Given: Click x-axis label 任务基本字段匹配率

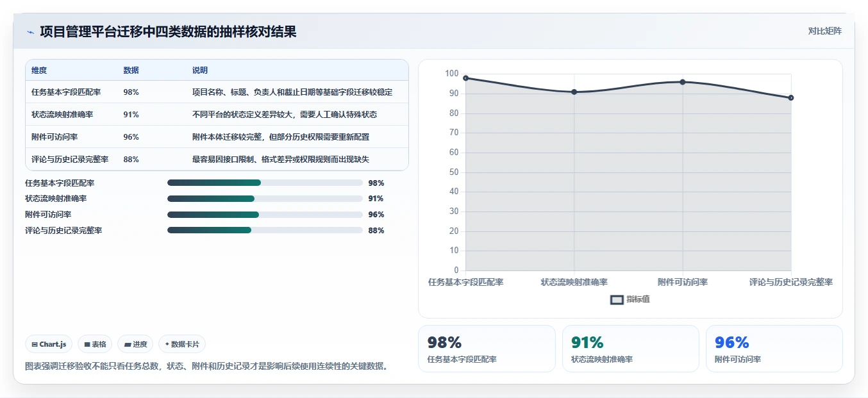Looking at the screenshot, I should pos(465,283).
